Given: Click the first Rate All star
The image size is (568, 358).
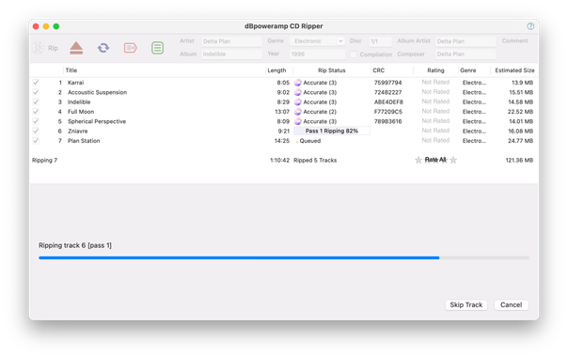Looking at the screenshot, I should (418, 160).
